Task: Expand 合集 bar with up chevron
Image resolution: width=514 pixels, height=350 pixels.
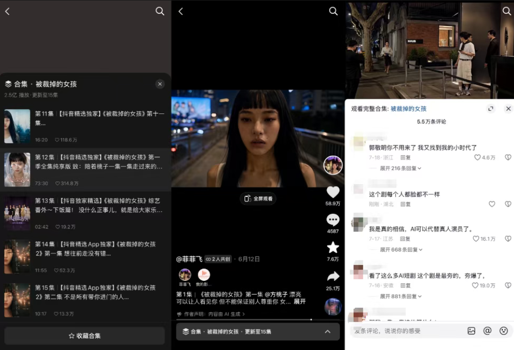Action: [x=328, y=332]
